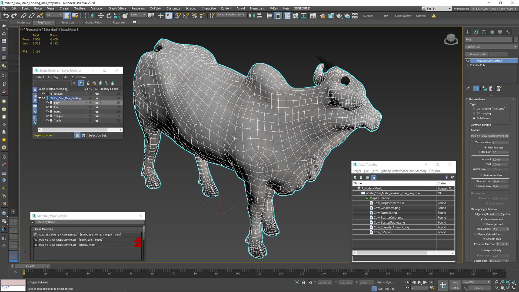Viewport: 519px width, 292px height.
Task: Click the Redo arrow in the main toolbar
Action: pos(14,16)
